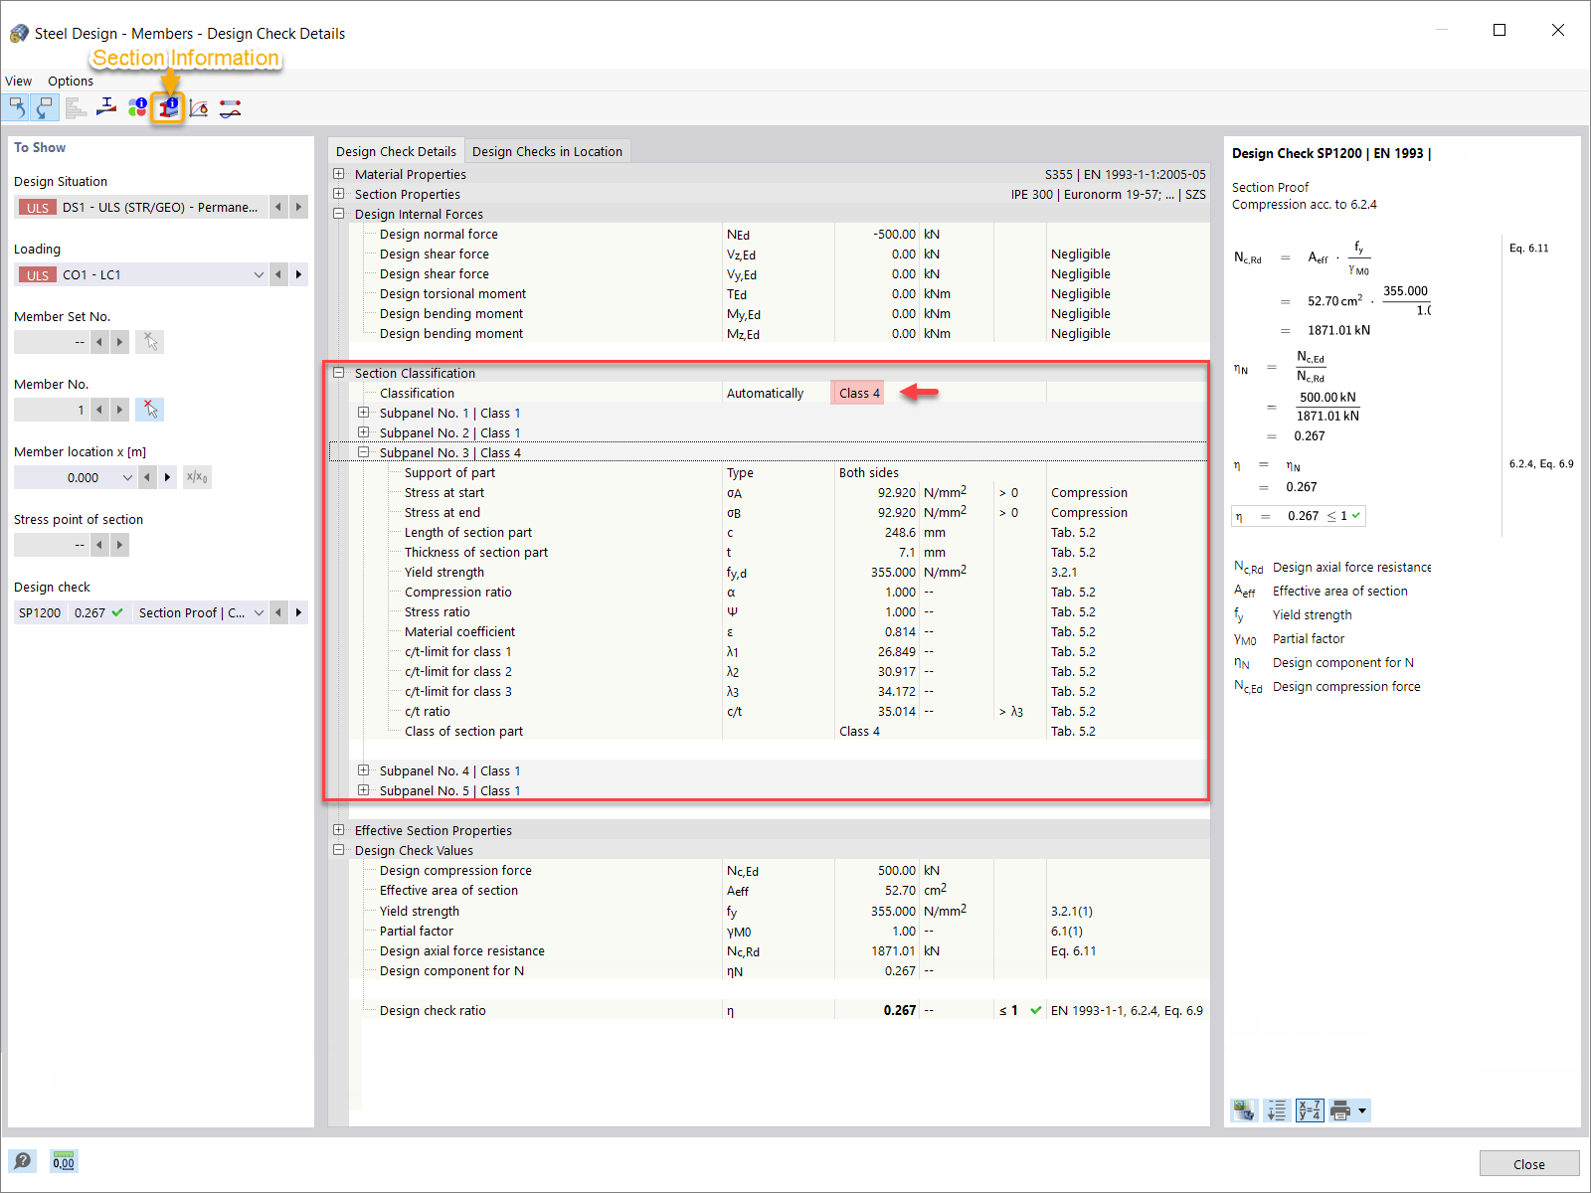Click the list sort arrow icon in the formula panel
The width and height of the screenshot is (1591, 1193).
click(1277, 1110)
